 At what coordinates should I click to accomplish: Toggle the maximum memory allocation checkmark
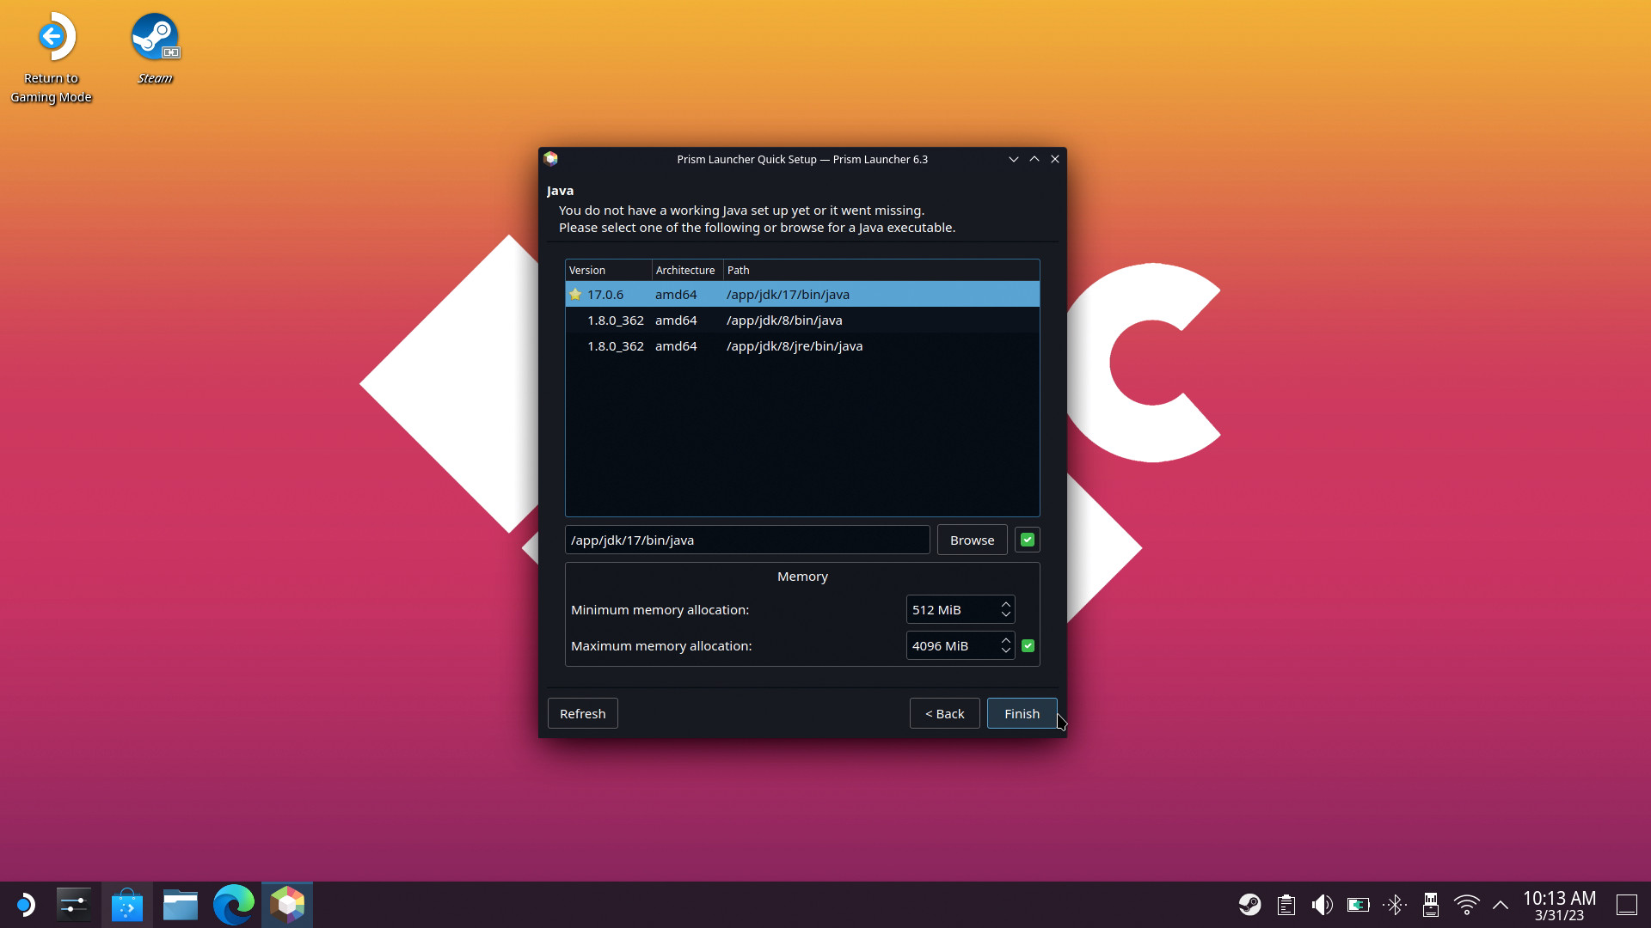click(x=1028, y=646)
